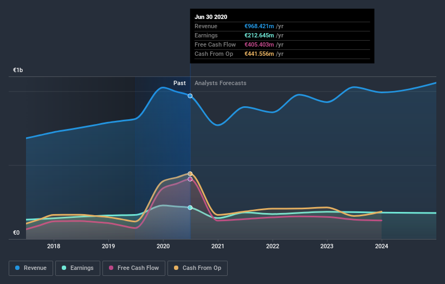Click the €1b y-axis label
The image size is (445, 284).
pos(18,70)
